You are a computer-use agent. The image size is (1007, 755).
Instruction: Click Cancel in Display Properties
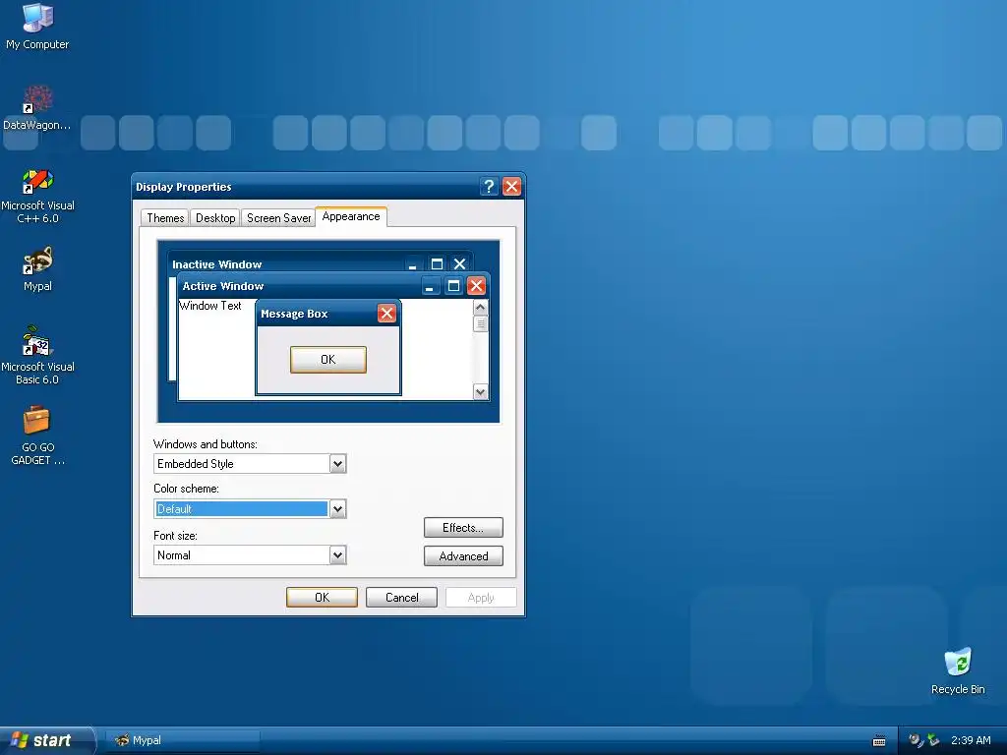tap(401, 597)
